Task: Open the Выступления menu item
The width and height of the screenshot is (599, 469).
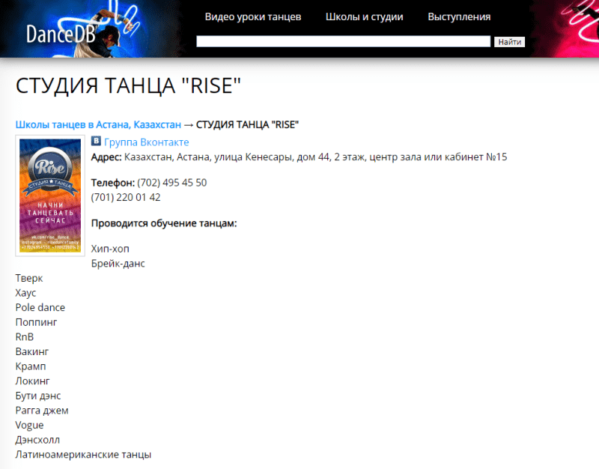Action: (459, 16)
